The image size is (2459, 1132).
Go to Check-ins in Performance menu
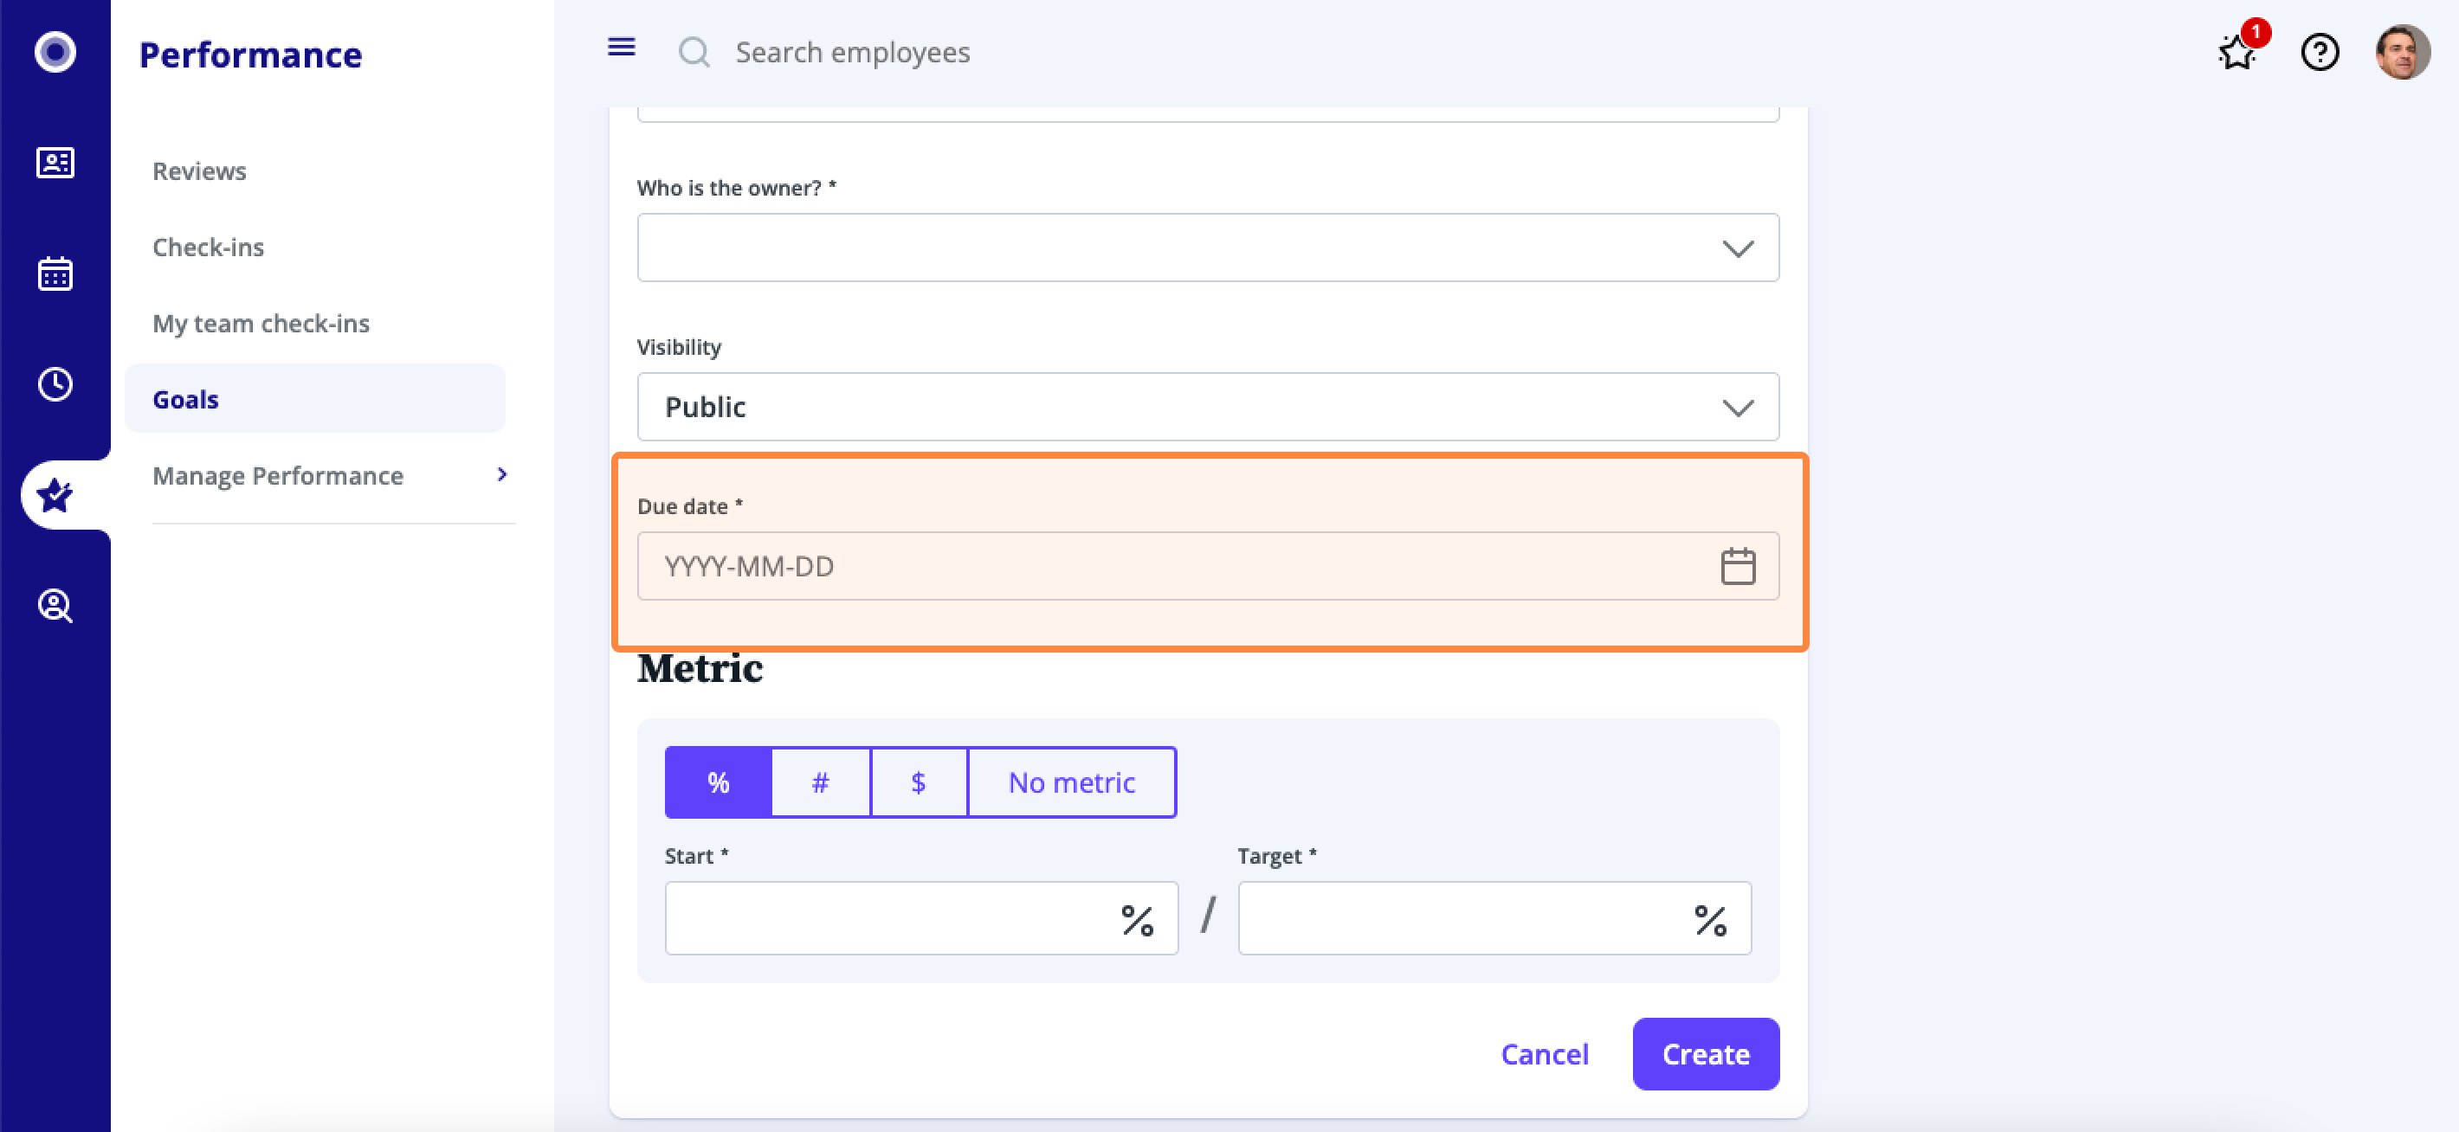[x=208, y=248]
